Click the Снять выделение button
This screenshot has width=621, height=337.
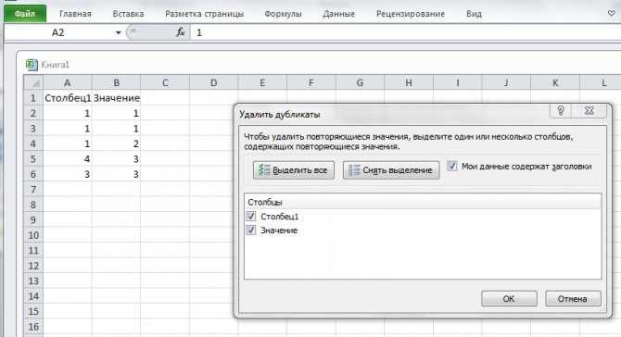(x=391, y=170)
